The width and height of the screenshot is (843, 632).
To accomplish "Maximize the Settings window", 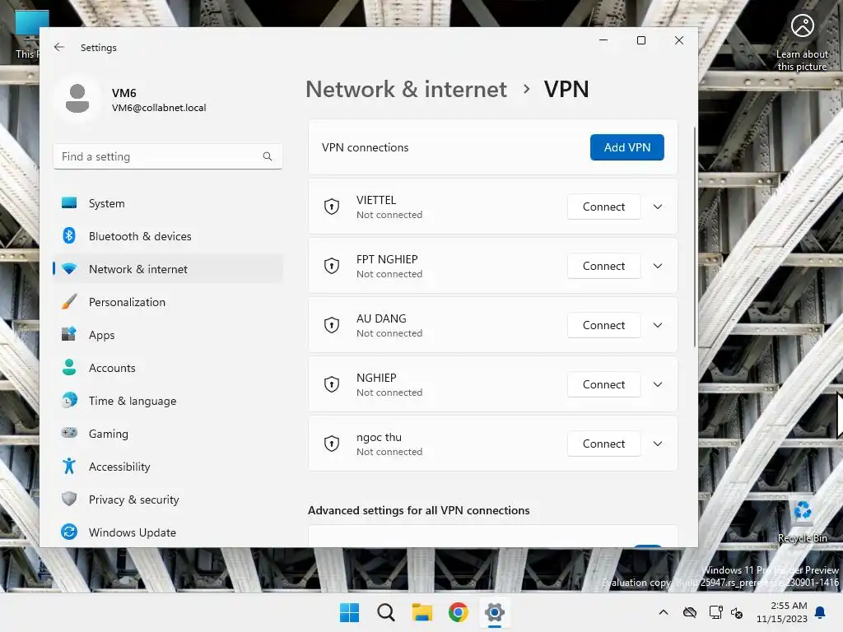I will click(x=640, y=40).
